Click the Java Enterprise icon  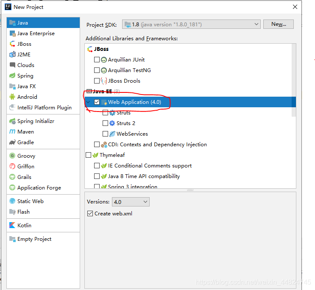pyautogui.click(x=12, y=33)
